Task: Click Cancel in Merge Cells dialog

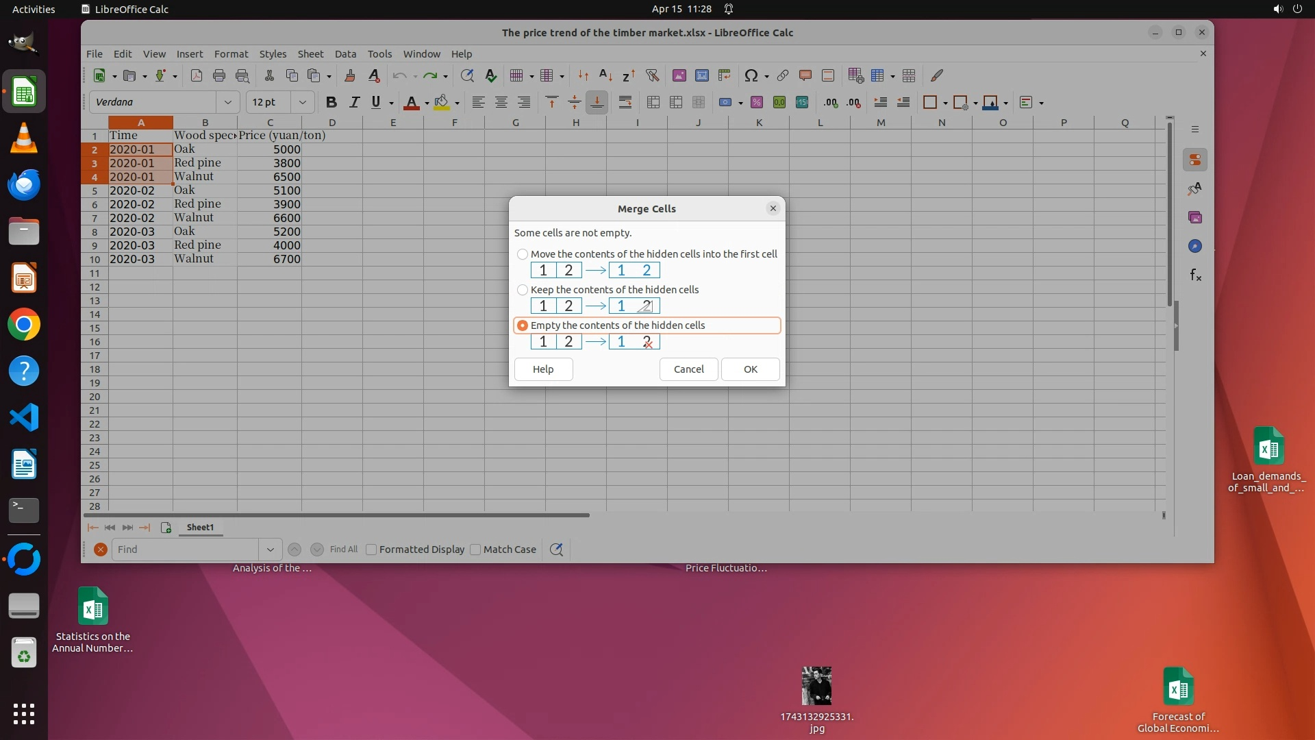Action: 688,369
